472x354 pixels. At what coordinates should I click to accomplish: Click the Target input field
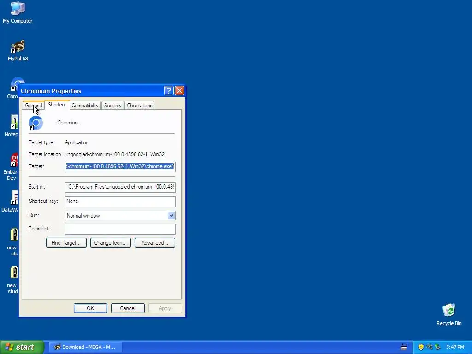[120, 167]
